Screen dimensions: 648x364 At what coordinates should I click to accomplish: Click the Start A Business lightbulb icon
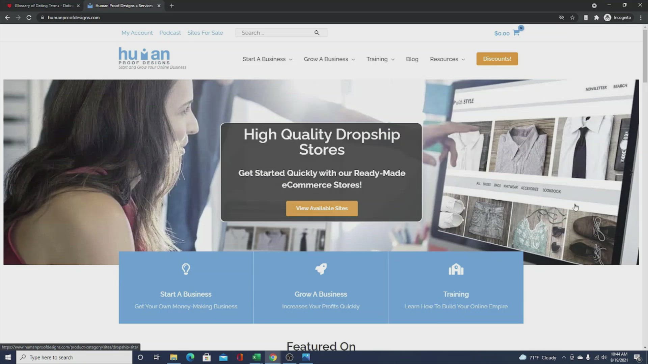pos(185,269)
